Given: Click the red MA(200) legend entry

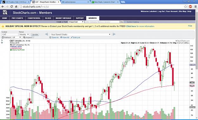Looking at the screenshot, I should click(x=16, y=48).
